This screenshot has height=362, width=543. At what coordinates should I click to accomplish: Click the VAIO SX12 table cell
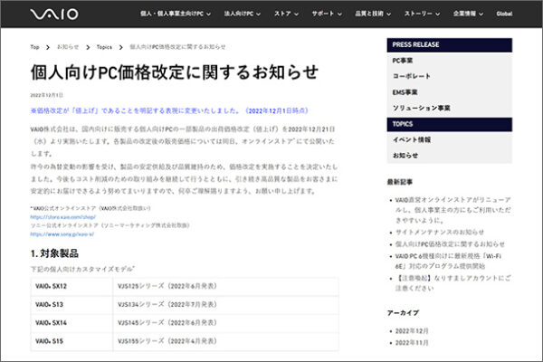click(71, 287)
